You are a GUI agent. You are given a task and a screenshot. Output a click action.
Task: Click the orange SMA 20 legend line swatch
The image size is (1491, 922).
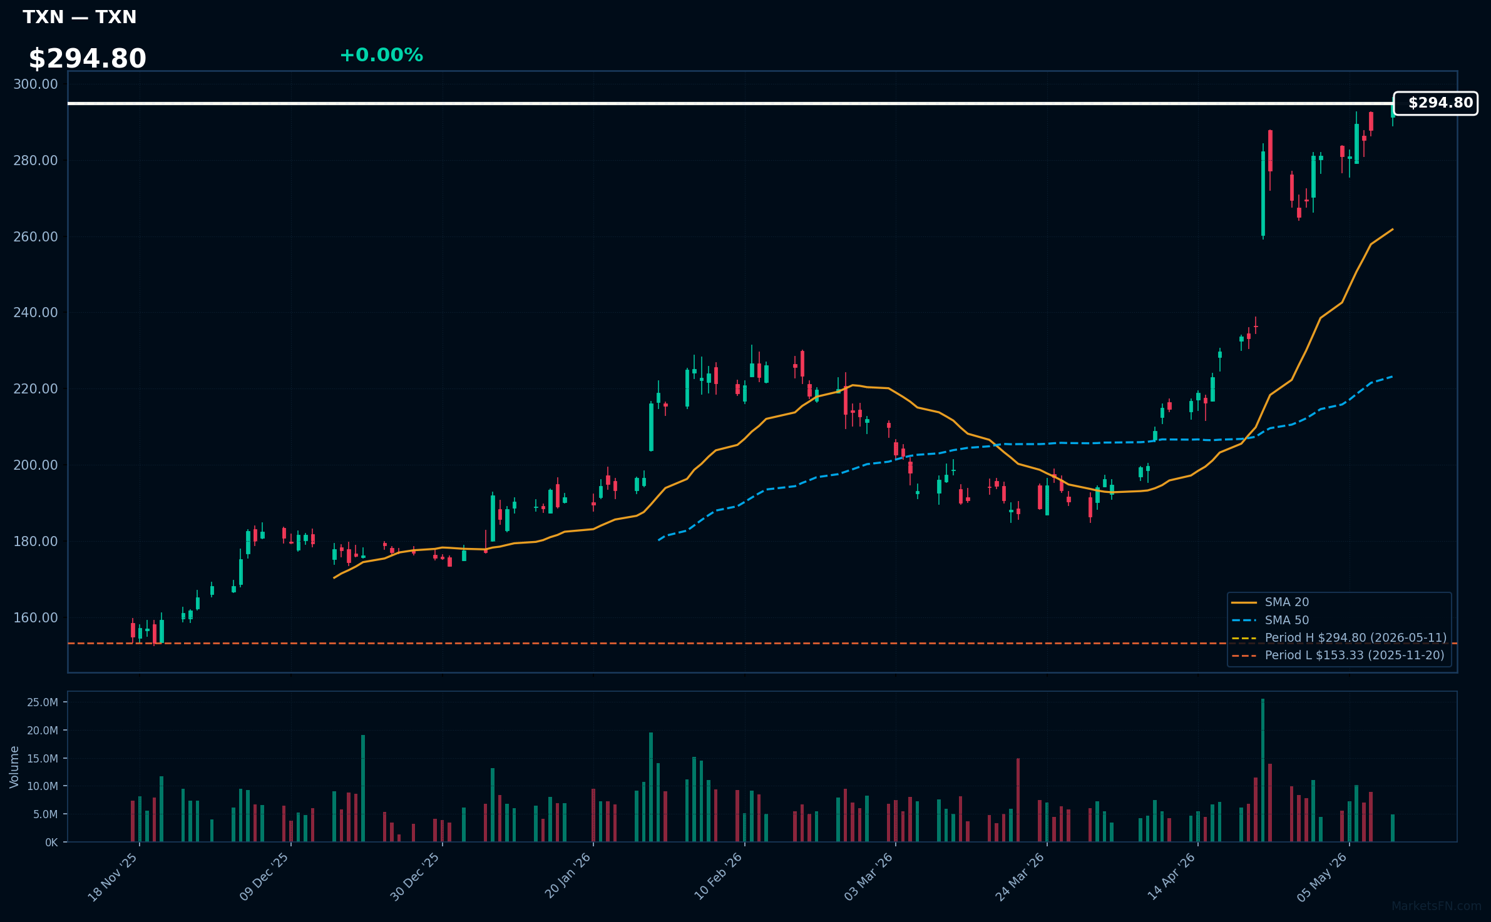(x=1244, y=603)
